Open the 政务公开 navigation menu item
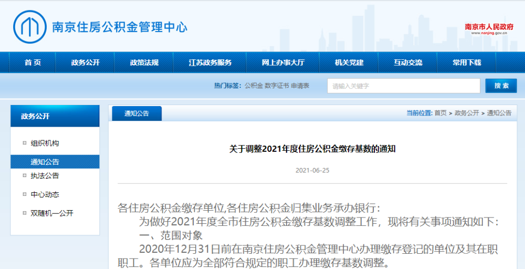Image resolution: width=525 pixels, height=269 pixels. pos(86,63)
